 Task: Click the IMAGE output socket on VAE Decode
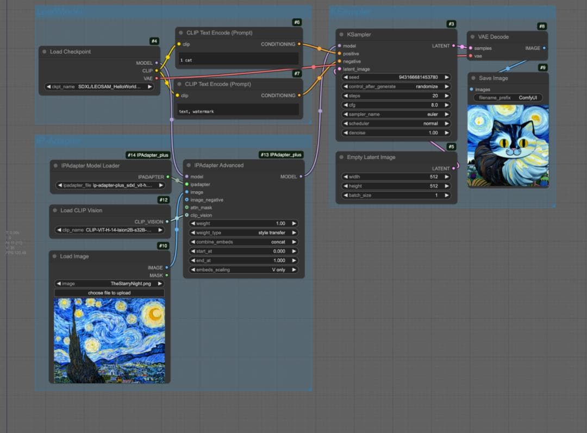point(544,48)
